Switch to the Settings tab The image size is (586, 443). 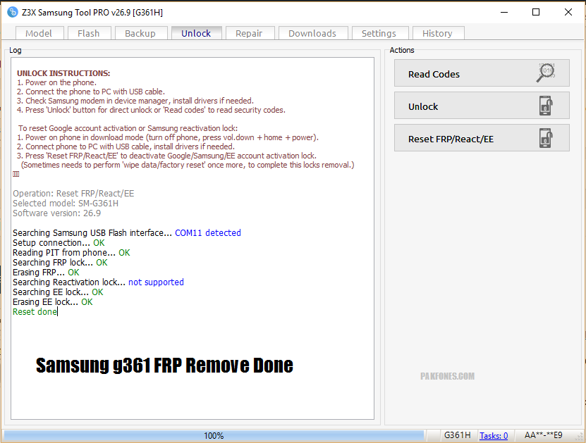(379, 33)
